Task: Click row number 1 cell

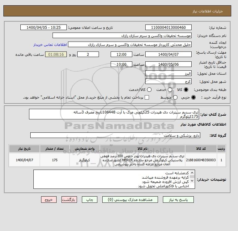Action: [x=221, y=160]
